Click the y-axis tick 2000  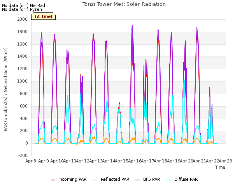tap(23, 19)
